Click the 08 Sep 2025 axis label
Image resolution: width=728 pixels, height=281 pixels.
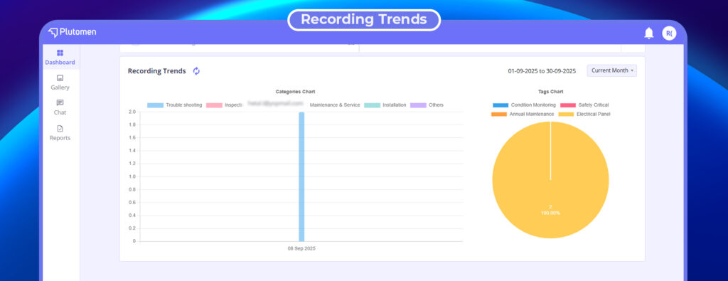(x=301, y=249)
